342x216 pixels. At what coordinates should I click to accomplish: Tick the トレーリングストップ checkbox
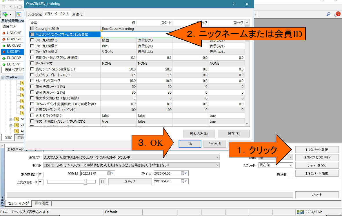pyautogui.click(x=32, y=81)
